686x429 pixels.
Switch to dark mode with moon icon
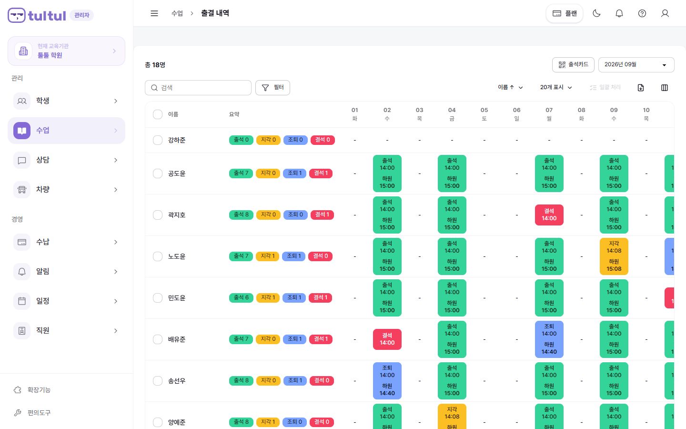pos(596,13)
